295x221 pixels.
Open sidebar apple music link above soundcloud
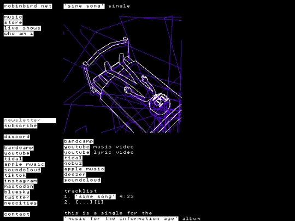point(24,165)
